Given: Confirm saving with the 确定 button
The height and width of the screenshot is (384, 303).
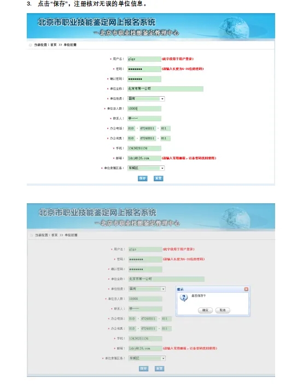Looking at the screenshot, I should [205, 310].
